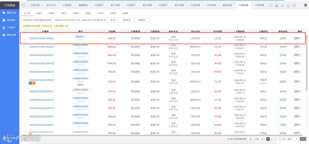The image size is (309, 144).
Task: Open the 支付方式 top tab
Action: (51, 5)
